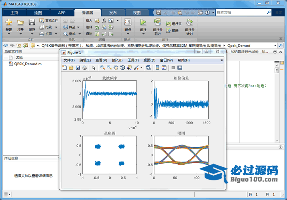Click the 查找 (Find) magnifier button

click(x=69, y=34)
